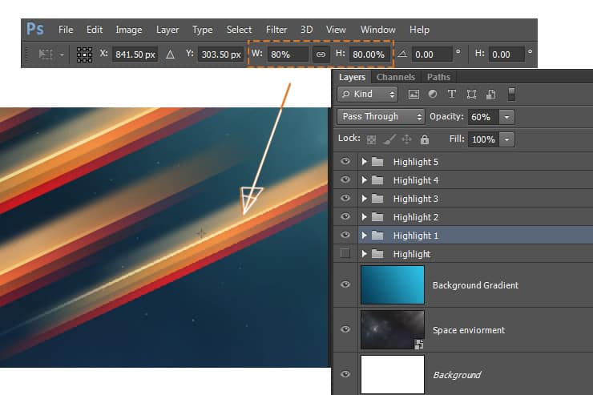Open the Opacity slider dropdown arrow

coord(506,117)
